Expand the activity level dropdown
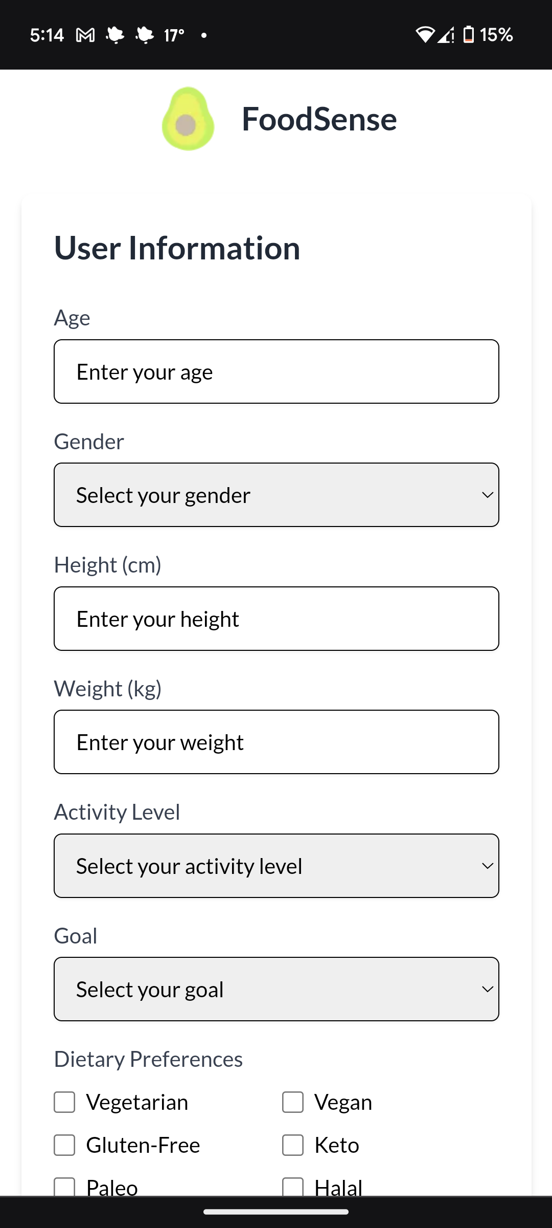 276,866
